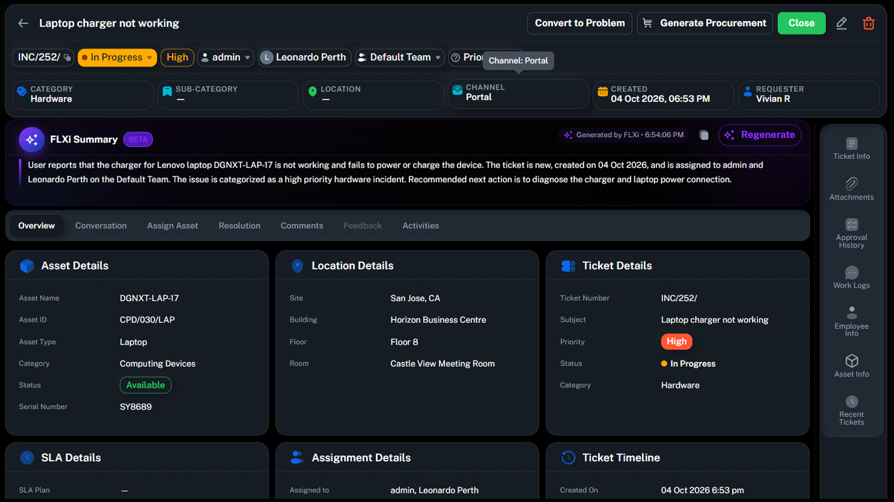Close the ticket with green Close button
The image size is (894, 502).
point(802,23)
